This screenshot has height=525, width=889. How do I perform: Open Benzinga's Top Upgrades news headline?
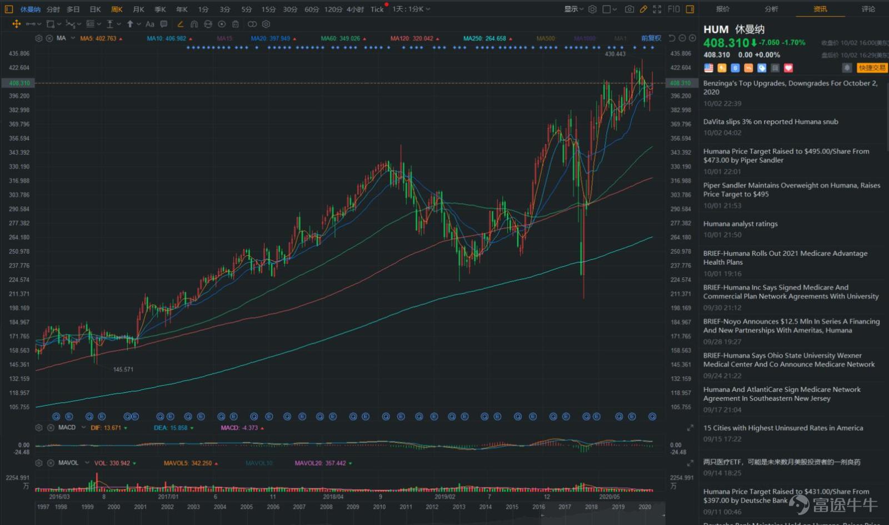pyautogui.click(x=791, y=88)
